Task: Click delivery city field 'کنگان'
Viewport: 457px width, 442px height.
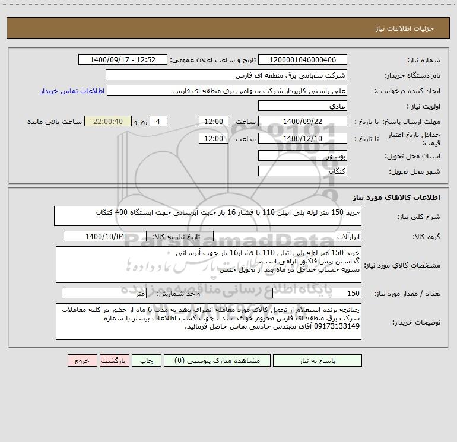Action: pos(303,171)
